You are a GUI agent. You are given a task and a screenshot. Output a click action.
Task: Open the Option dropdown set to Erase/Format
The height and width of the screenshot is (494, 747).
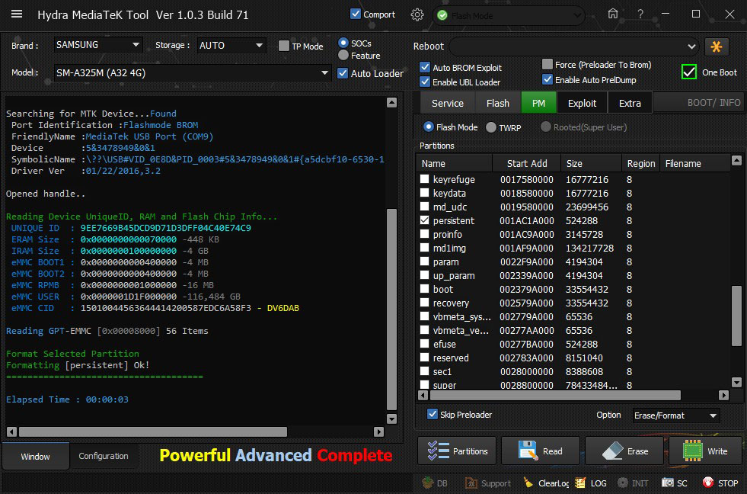click(675, 415)
